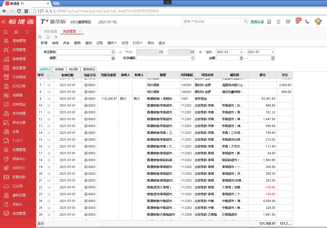
Task: Open the hamburger menu icon in sidebar
Action: point(6,32)
